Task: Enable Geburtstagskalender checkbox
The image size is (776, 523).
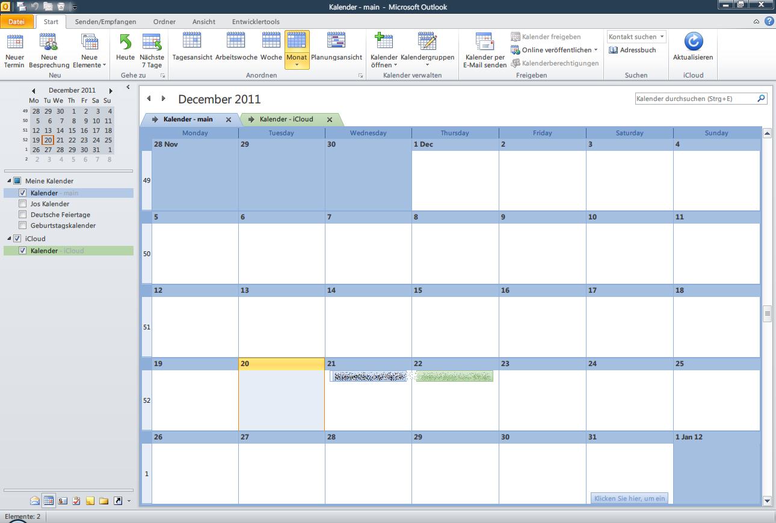Action: 23,225
